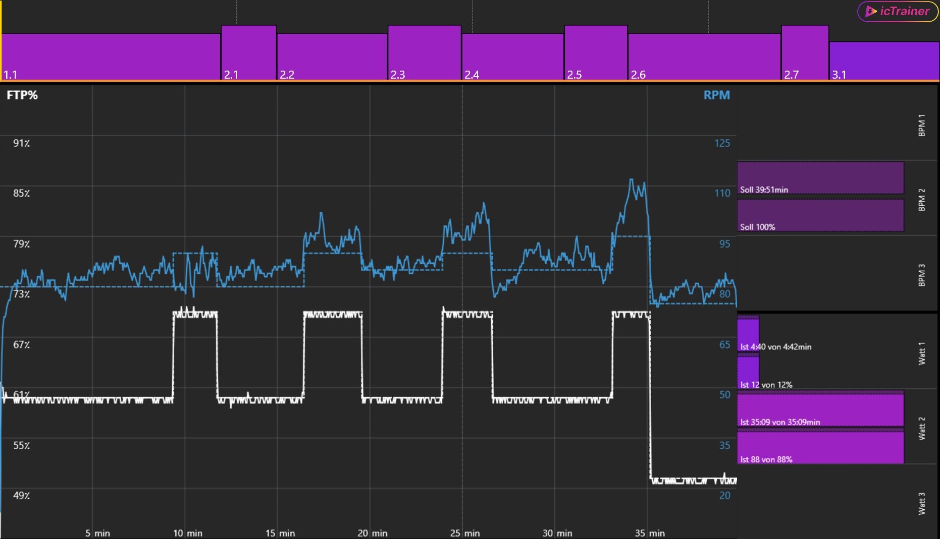Select the Watt 1 zone label
The width and height of the screenshot is (940, 539).
tap(921, 353)
